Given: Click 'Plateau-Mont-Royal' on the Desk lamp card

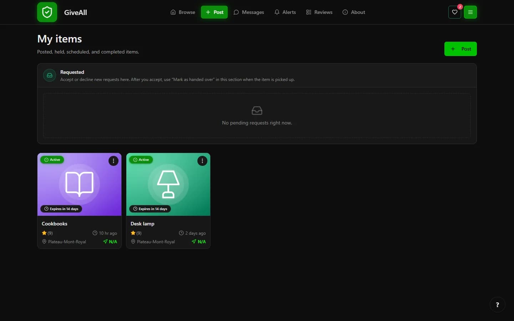Looking at the screenshot, I should coord(156,242).
